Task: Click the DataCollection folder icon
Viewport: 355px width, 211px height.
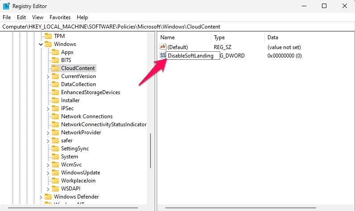Action: (55, 84)
